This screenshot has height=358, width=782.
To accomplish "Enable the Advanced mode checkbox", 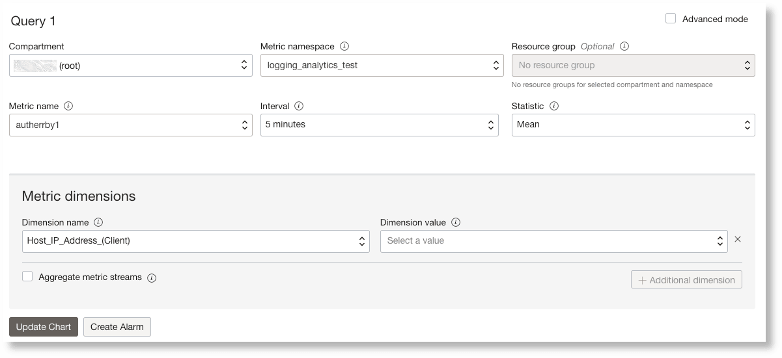I will pos(671,19).
